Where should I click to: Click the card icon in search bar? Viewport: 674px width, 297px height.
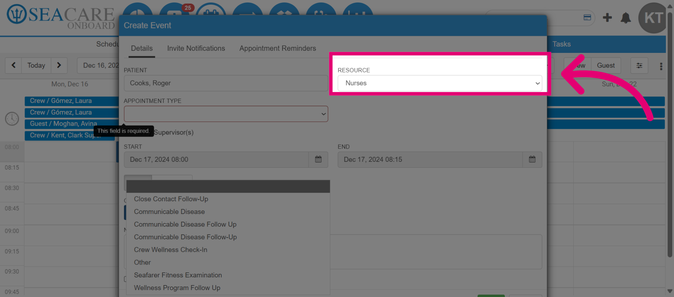click(x=587, y=18)
